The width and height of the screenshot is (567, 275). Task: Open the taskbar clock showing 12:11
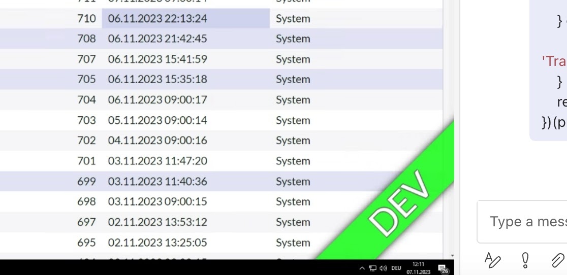point(418,268)
